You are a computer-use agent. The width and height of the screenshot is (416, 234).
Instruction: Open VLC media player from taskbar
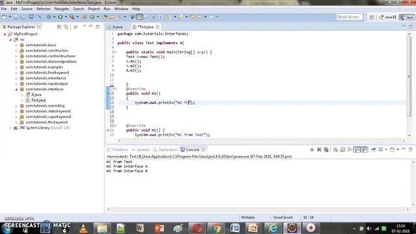pyautogui.click(x=83, y=228)
